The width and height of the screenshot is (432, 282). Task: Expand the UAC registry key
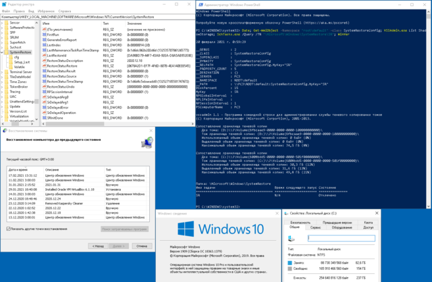(x=2, y=96)
